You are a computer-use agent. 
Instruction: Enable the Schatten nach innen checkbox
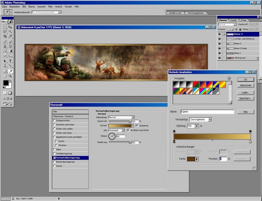(54, 125)
